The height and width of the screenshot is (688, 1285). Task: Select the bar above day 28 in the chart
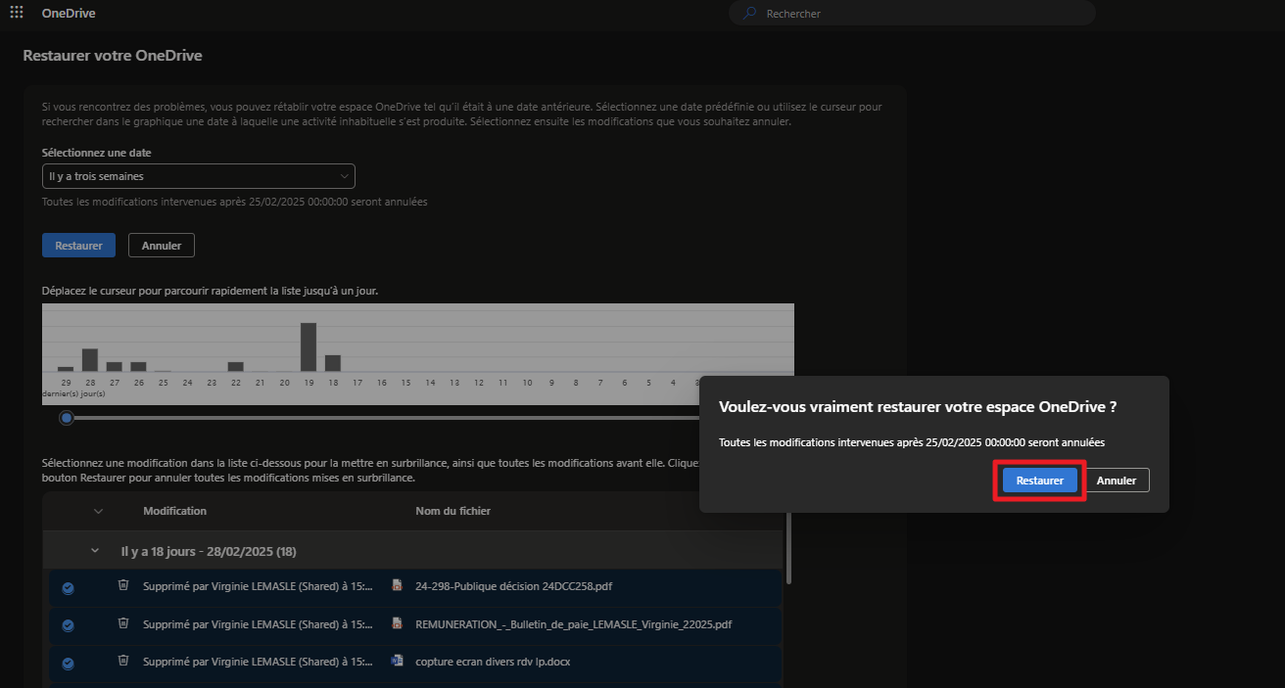(89, 359)
